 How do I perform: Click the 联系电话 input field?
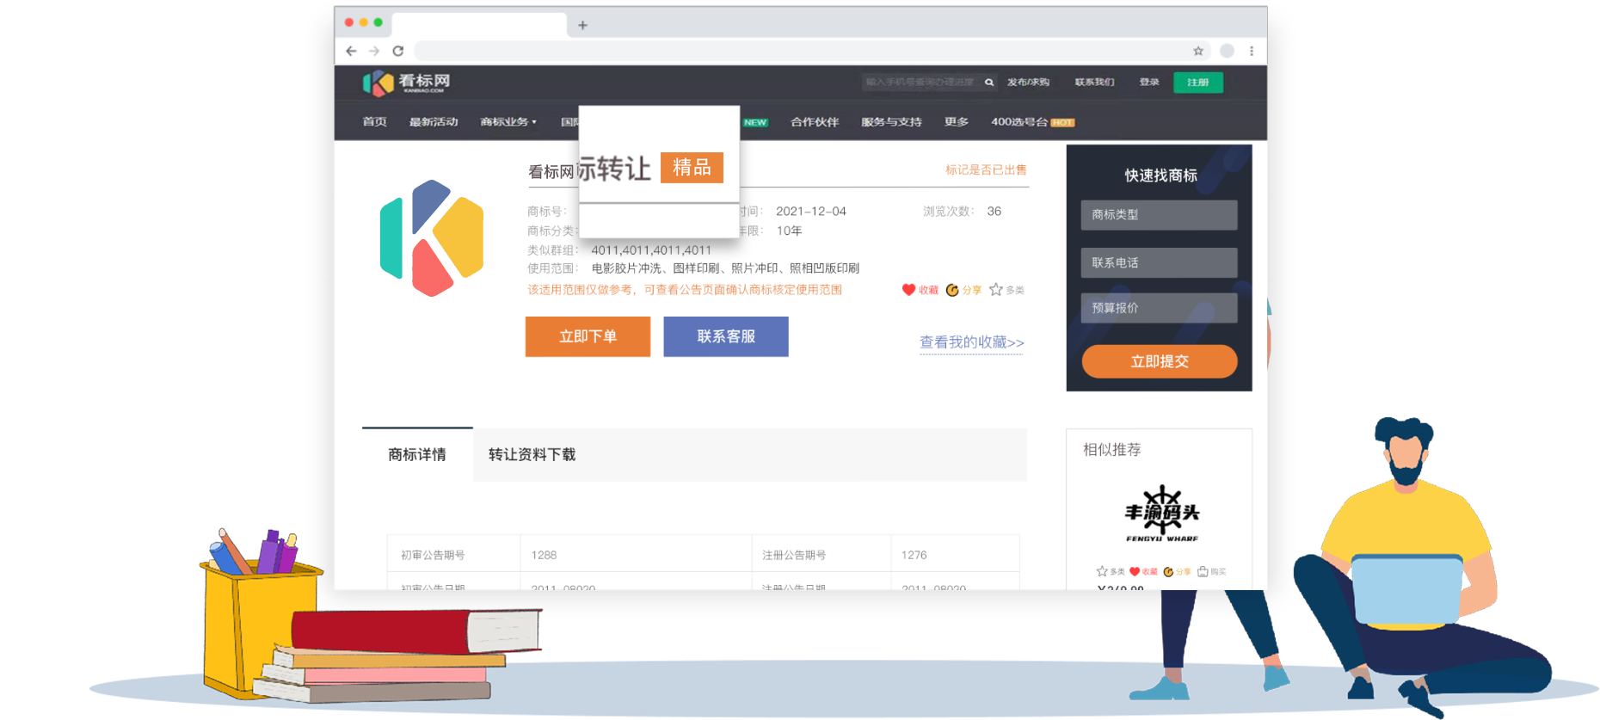pos(1159,262)
